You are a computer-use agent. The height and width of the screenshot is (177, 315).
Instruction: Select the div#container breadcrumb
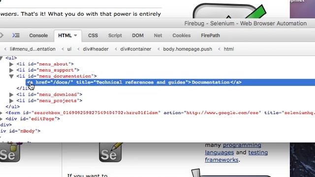136,49
